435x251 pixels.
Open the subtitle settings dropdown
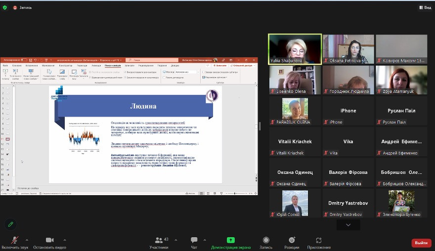[x=215, y=78]
